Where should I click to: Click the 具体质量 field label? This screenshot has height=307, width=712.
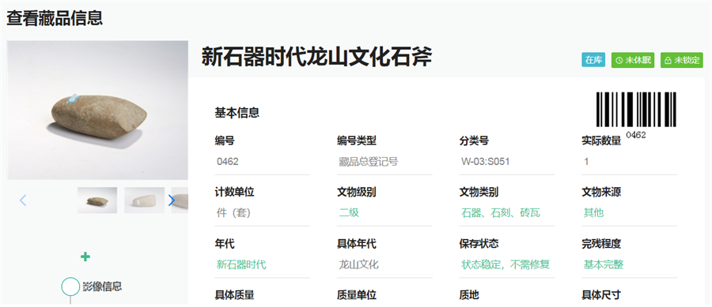(x=234, y=295)
